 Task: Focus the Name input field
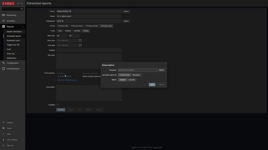coord(89,16)
